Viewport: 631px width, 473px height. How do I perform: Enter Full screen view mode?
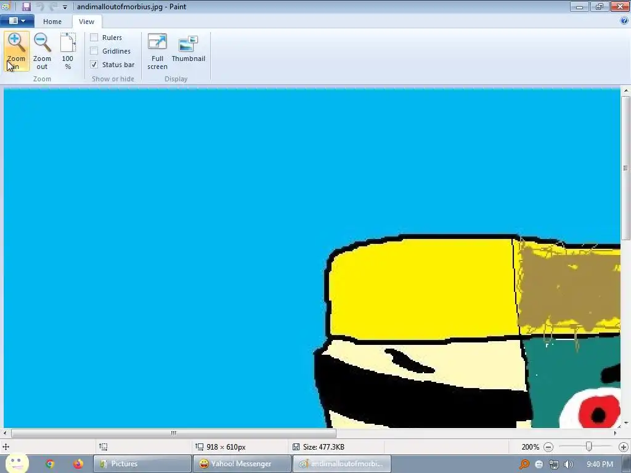coord(157,51)
